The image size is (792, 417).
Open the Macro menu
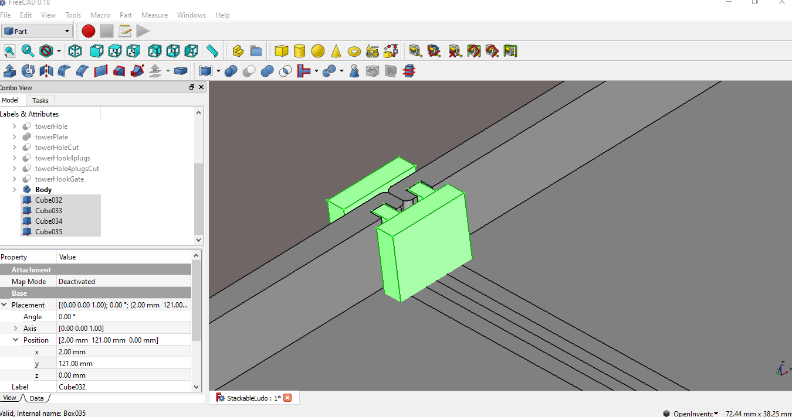pyautogui.click(x=100, y=15)
